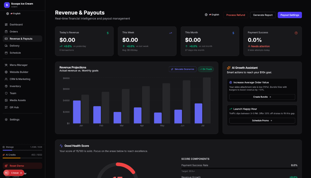Toggle the On Track status chip
This screenshot has width=311, height=178.
coord(206,69)
